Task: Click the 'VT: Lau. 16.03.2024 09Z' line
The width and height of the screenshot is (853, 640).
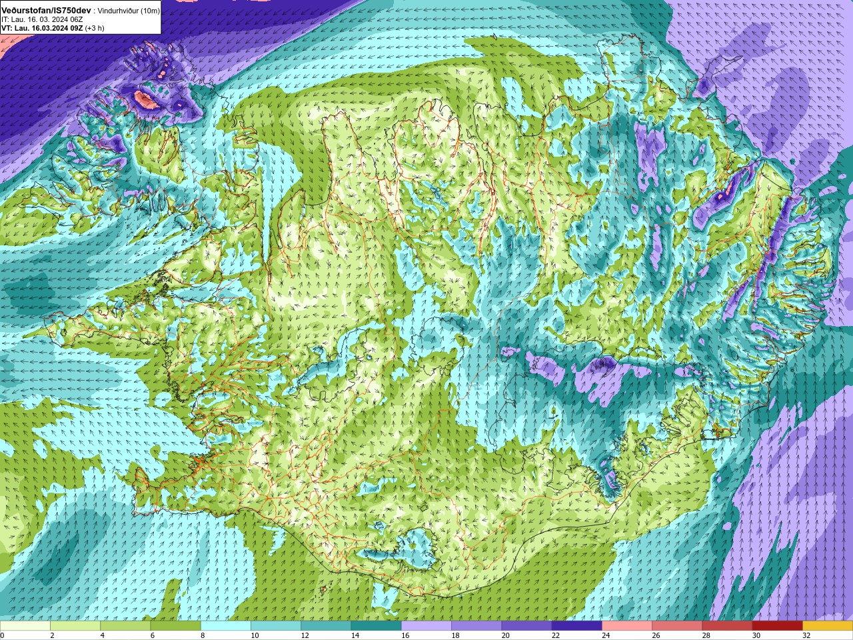Action: (42, 28)
